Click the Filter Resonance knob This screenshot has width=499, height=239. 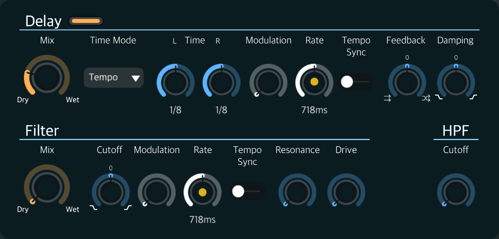click(297, 192)
